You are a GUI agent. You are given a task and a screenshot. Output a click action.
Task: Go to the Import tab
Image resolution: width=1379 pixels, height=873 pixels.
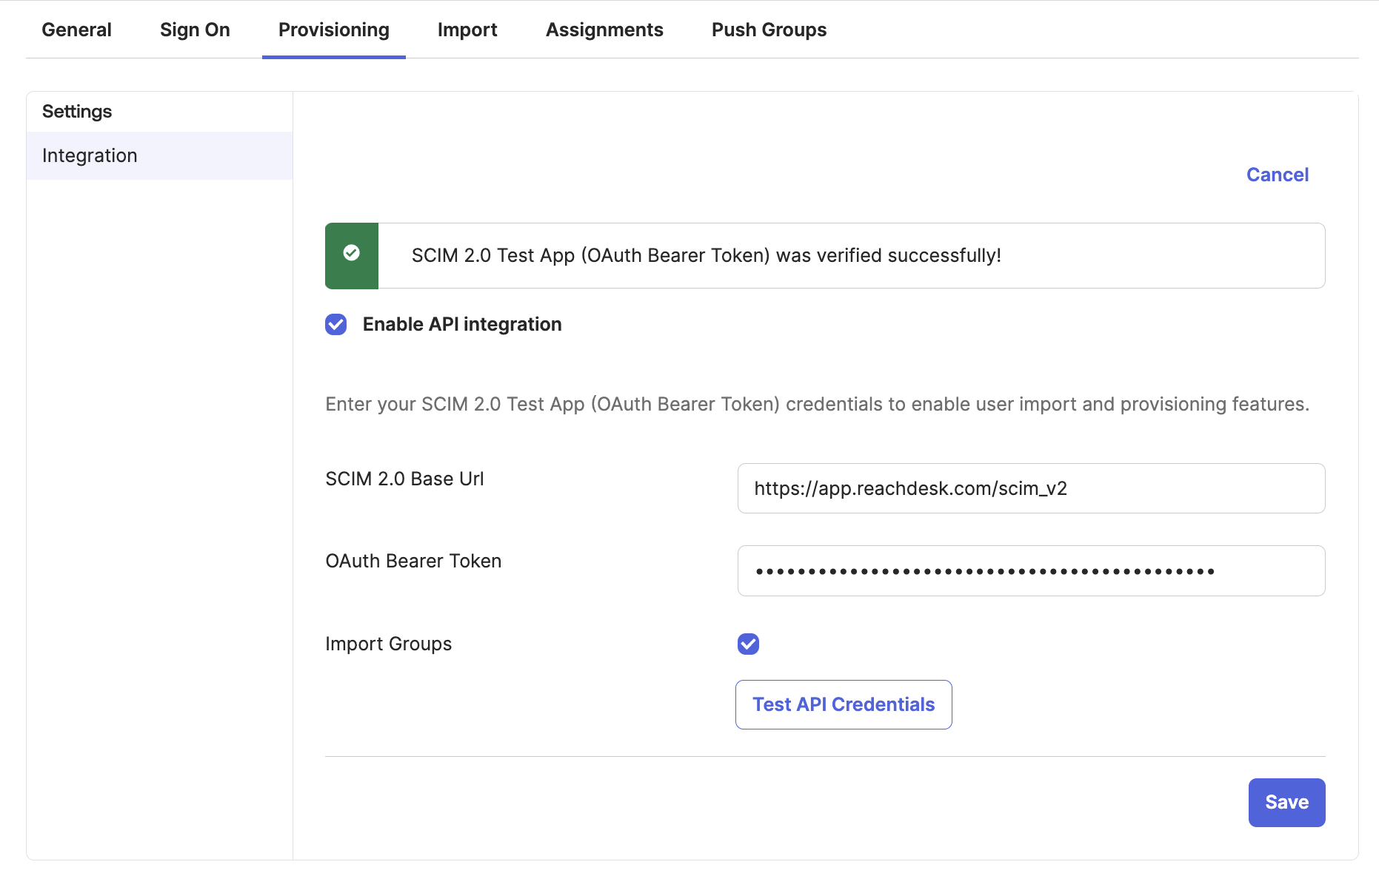pyautogui.click(x=467, y=30)
